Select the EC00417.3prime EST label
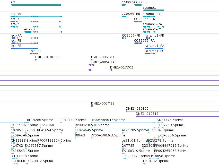The height and width of the screenshot is (165, 219). coord(136,156)
